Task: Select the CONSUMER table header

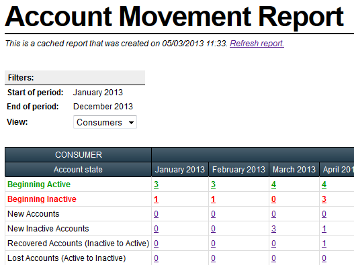Action: click(78, 155)
